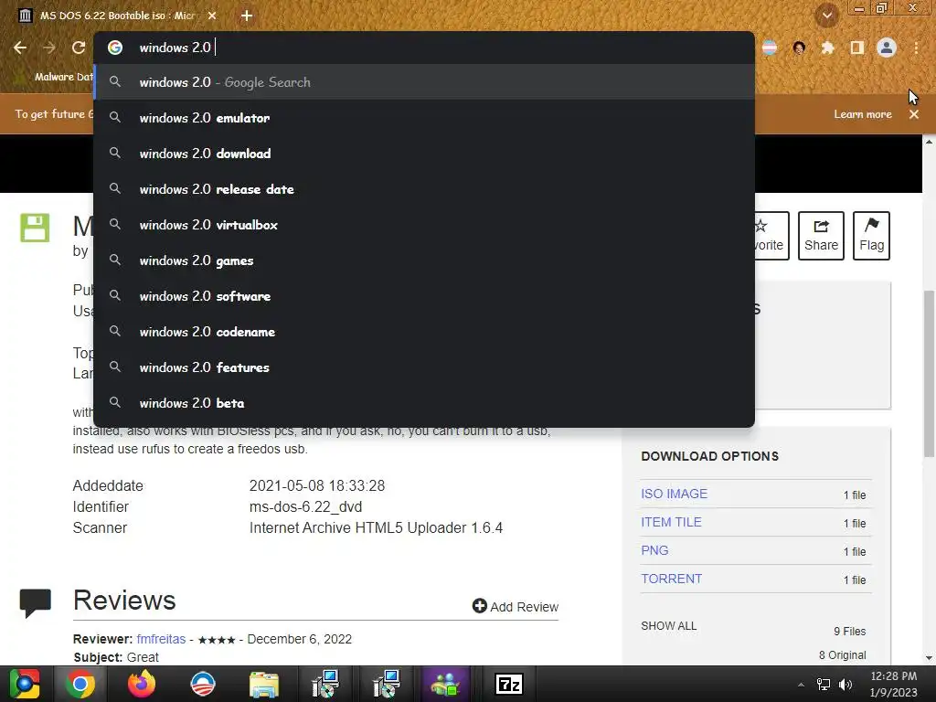Choose the windows 2.0 release date suggestion
936x702 pixels.
424,189
